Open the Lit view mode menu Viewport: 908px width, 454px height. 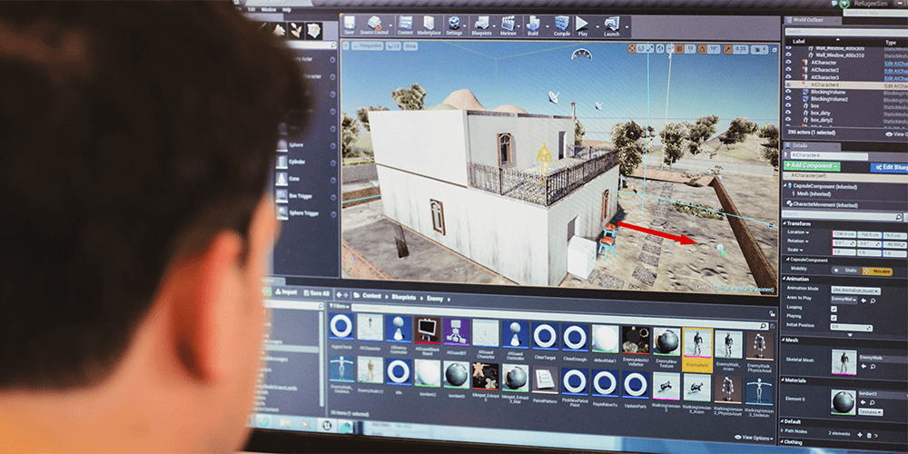pos(392,45)
